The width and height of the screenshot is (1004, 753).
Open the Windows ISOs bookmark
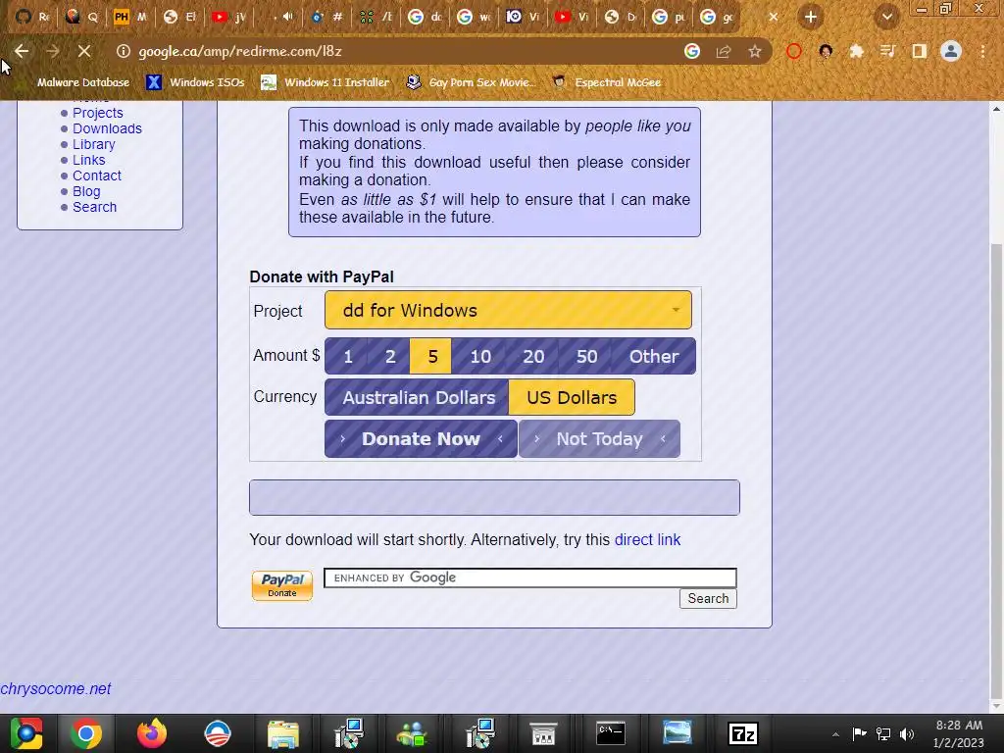point(195,82)
